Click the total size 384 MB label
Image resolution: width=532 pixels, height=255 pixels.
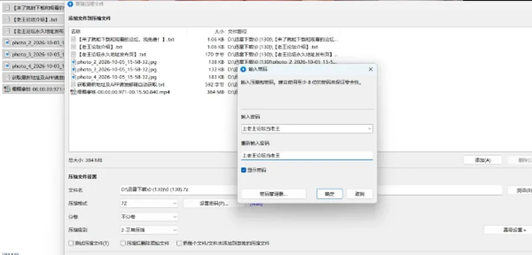[85, 160]
